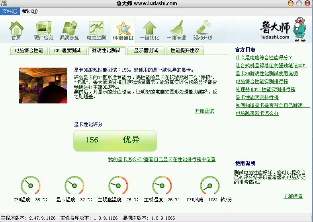Click the green 156 优异 score bar
Viewport: 313px width, 222px height.
pyautogui.click(x=115, y=140)
